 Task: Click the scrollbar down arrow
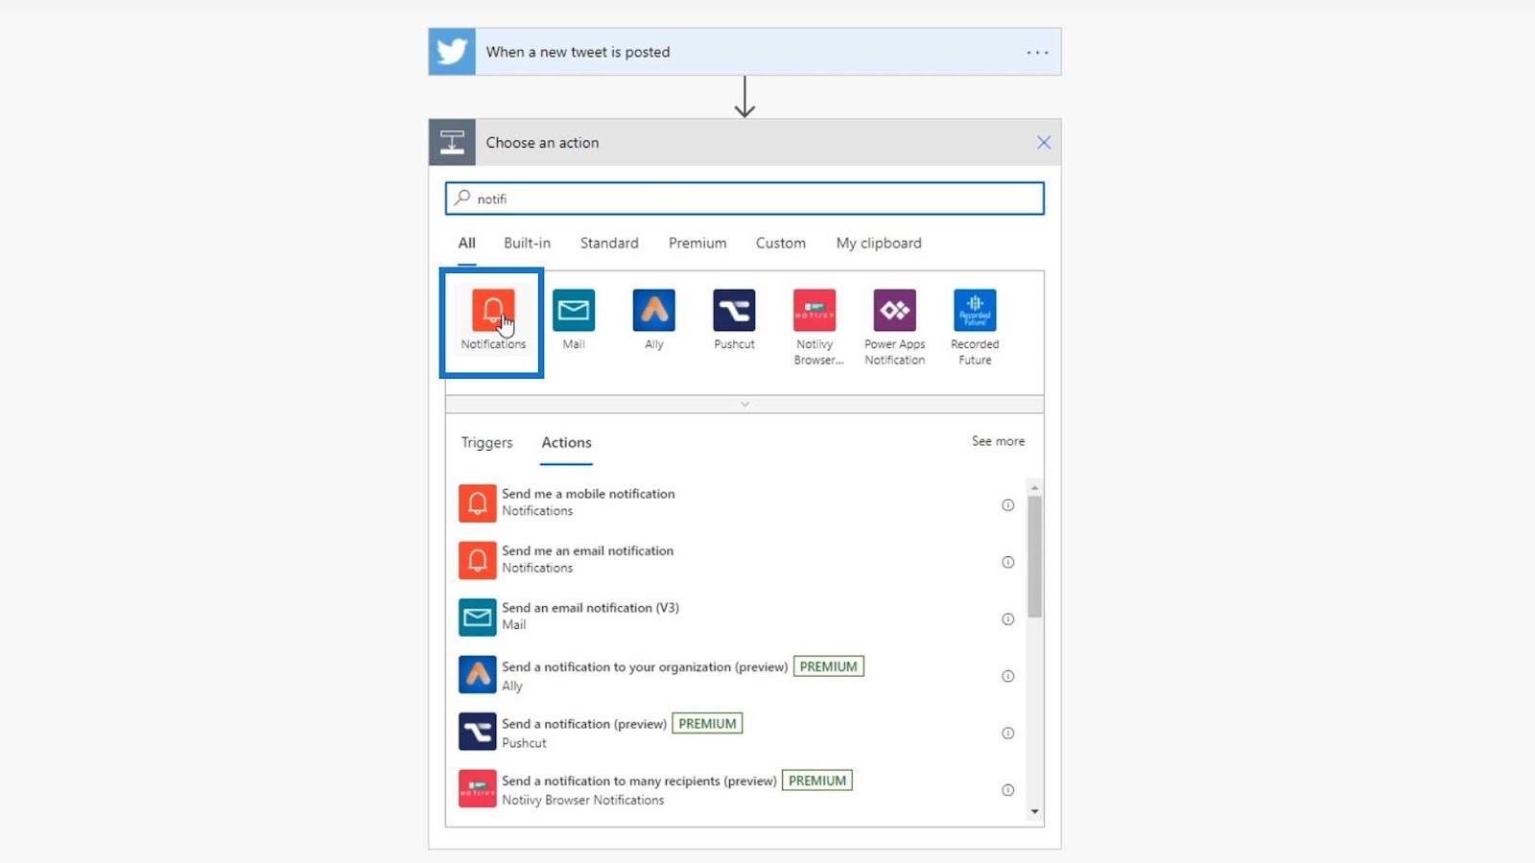[x=1034, y=812]
